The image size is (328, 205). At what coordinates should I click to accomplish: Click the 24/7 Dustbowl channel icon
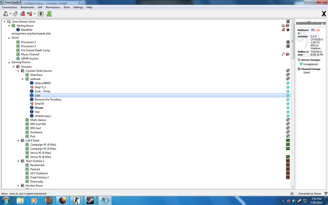(27, 173)
